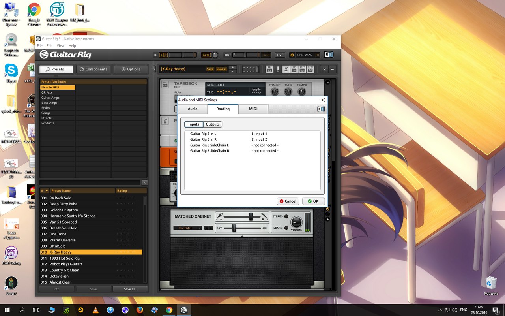Toggle LIVE view mode
The height and width of the screenshot is (316, 505).
pyautogui.click(x=280, y=55)
